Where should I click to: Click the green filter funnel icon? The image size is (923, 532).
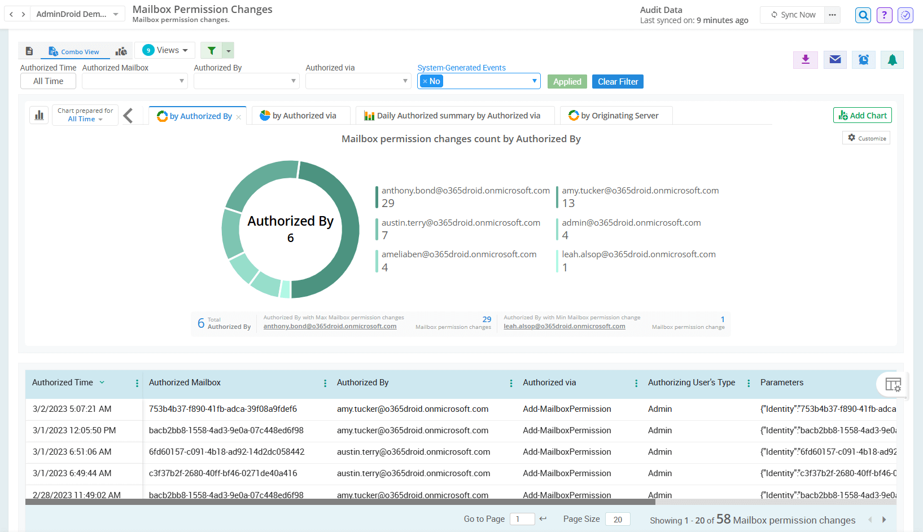tap(211, 51)
